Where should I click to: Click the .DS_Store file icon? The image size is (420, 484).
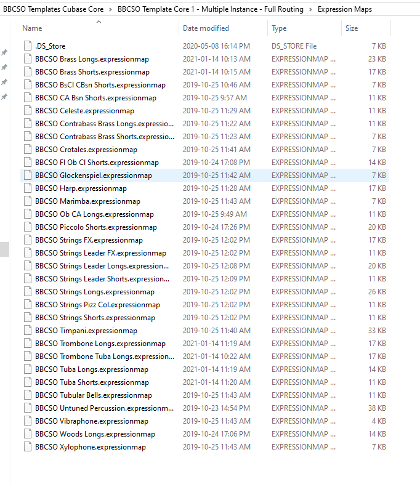click(28, 46)
